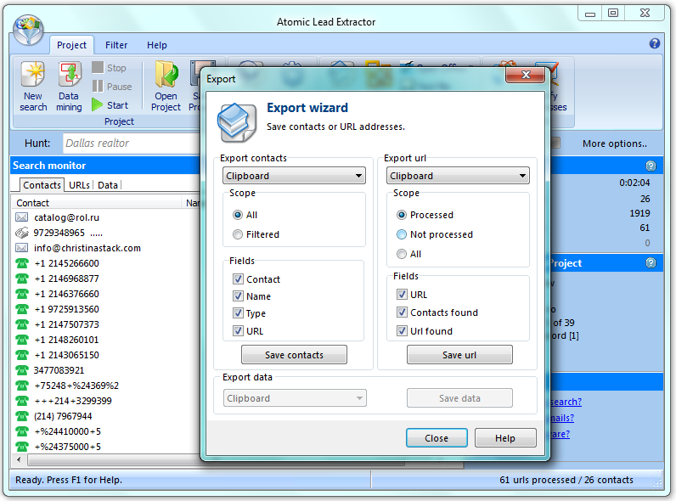Click the blue help question mark icon
The height and width of the screenshot is (501, 676).
coord(655,43)
